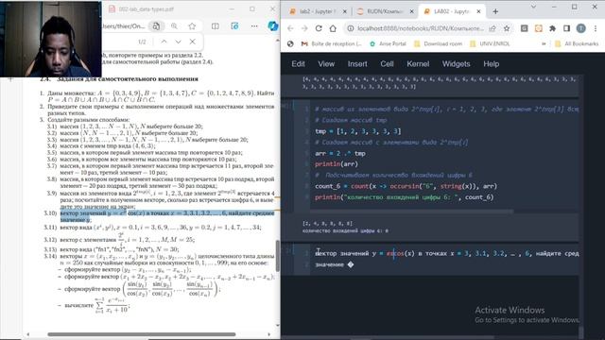Open Chrome three-dot menu
The image size is (605, 340).
tap(596, 28)
